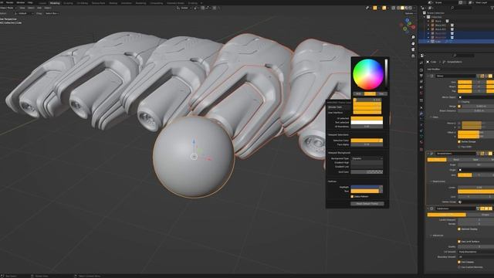Click the zoom magnifier icon in the viewport

click(413, 37)
